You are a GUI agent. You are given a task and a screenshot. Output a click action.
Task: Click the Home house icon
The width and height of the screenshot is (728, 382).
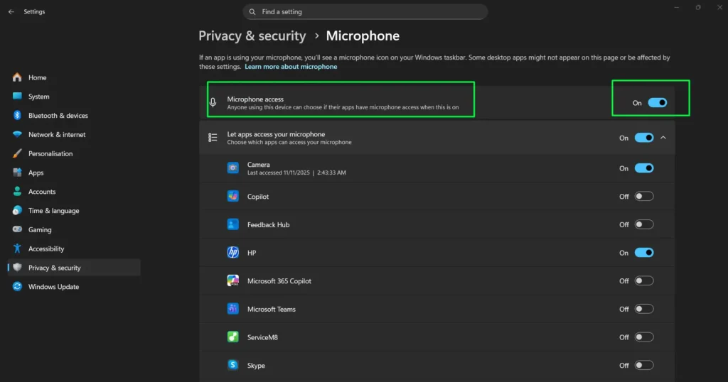pyautogui.click(x=17, y=77)
